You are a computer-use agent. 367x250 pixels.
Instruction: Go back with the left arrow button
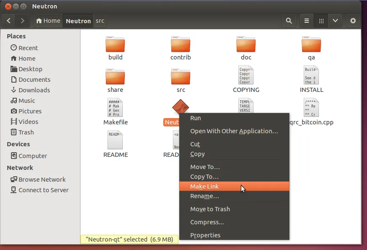click(9, 21)
